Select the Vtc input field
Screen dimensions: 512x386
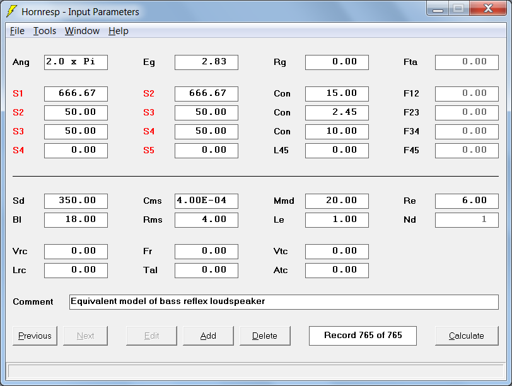pos(337,252)
